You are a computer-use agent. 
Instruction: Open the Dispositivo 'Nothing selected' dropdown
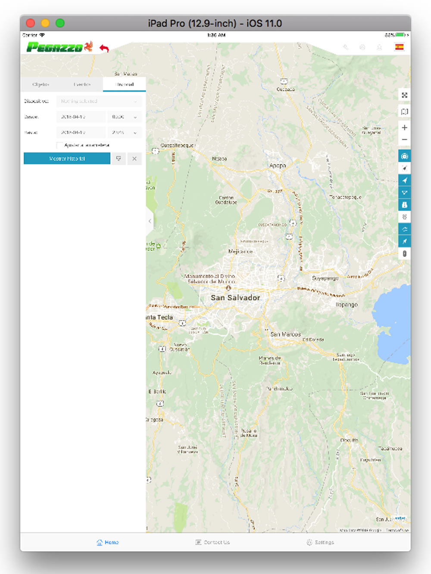99,101
